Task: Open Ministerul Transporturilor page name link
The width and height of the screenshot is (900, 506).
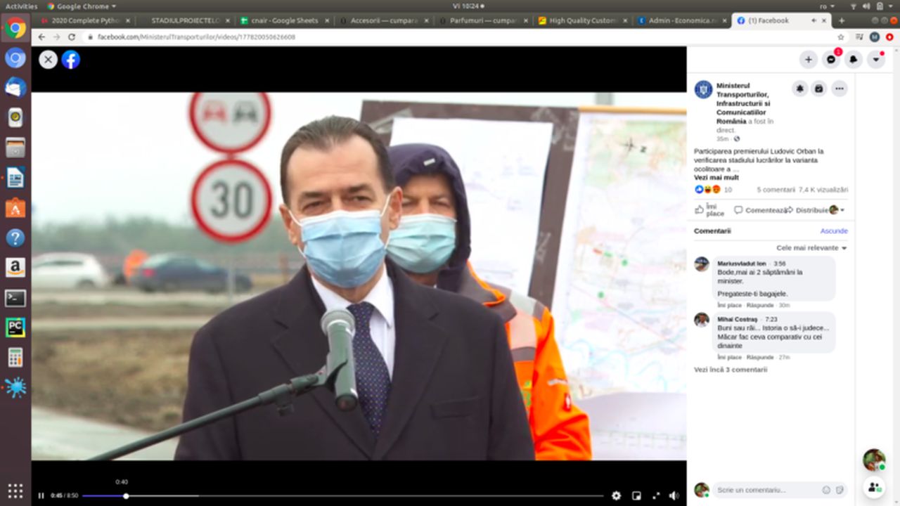Action: pos(743,103)
